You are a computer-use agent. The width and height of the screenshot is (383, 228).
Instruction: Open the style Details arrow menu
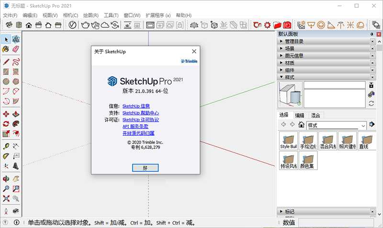click(372, 124)
